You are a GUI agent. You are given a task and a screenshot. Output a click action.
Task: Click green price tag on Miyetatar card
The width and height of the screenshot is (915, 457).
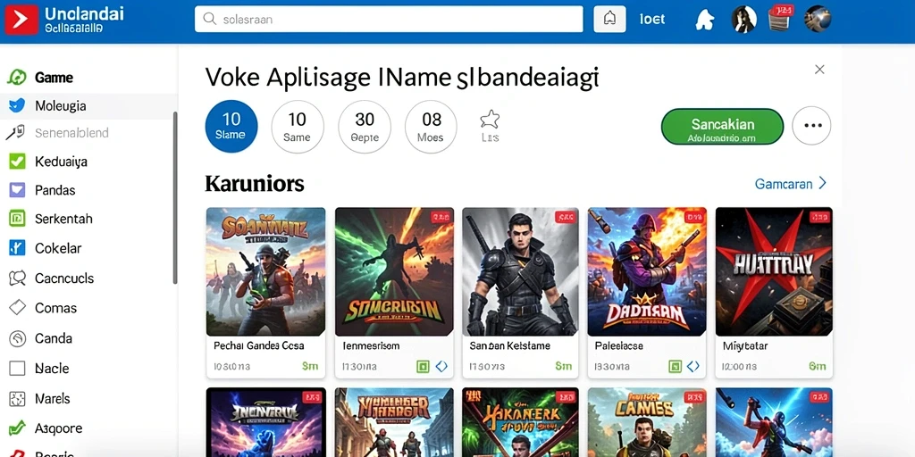pos(818,366)
